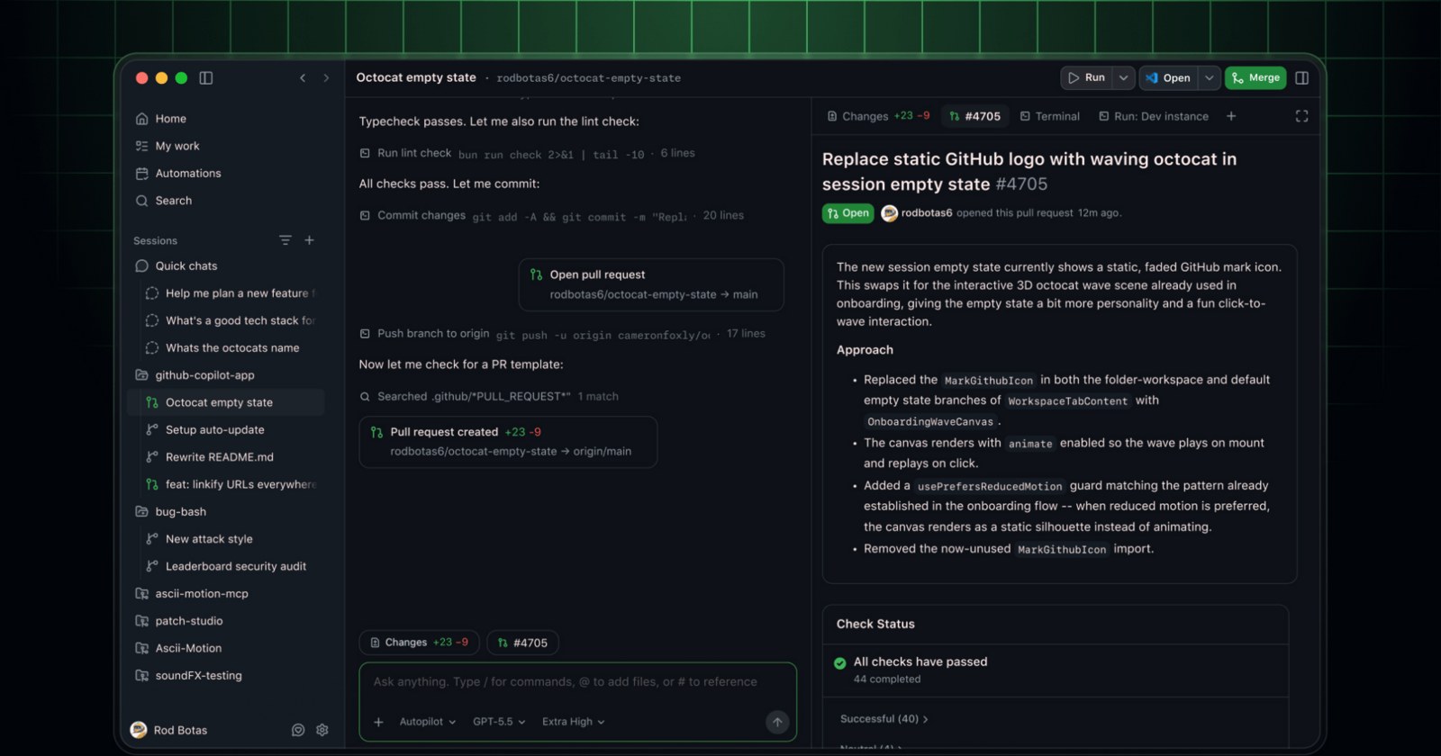Filter sessions using the filter icon

click(285, 240)
